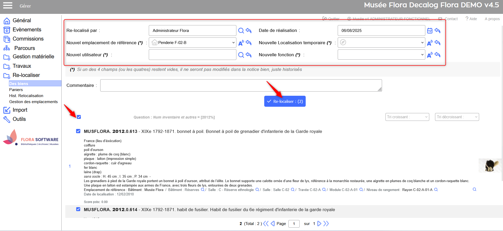Viewport: 503px width, 231px height.
Task: Go to the next results page arrow
Action: [319, 224]
